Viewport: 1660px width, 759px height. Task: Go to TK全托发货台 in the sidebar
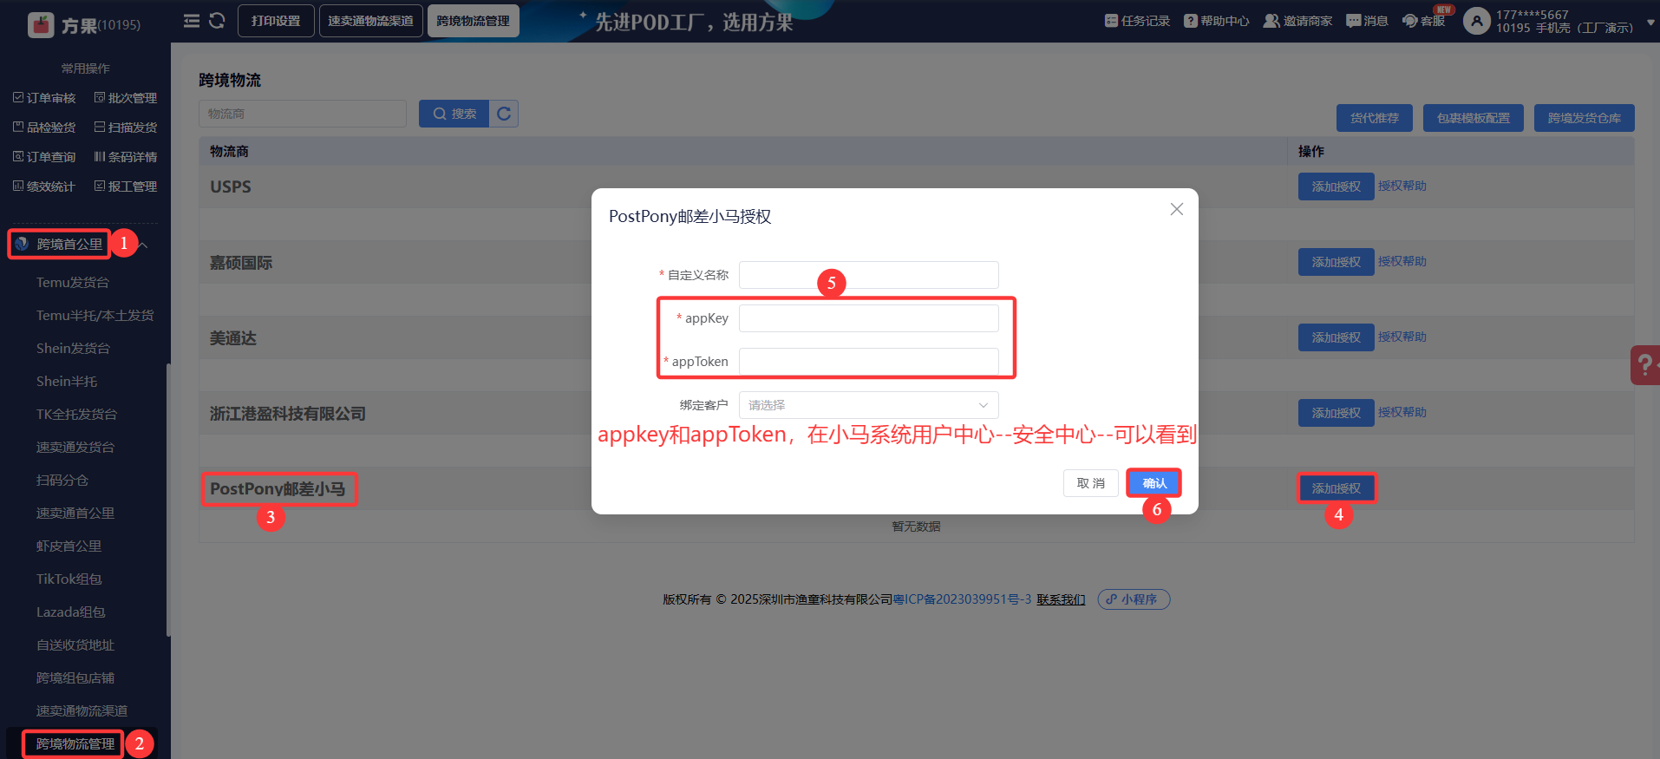77,415
